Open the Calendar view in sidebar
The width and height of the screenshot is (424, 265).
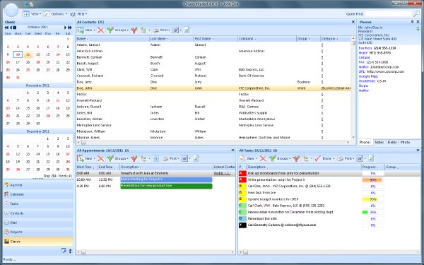pyautogui.click(x=38, y=194)
